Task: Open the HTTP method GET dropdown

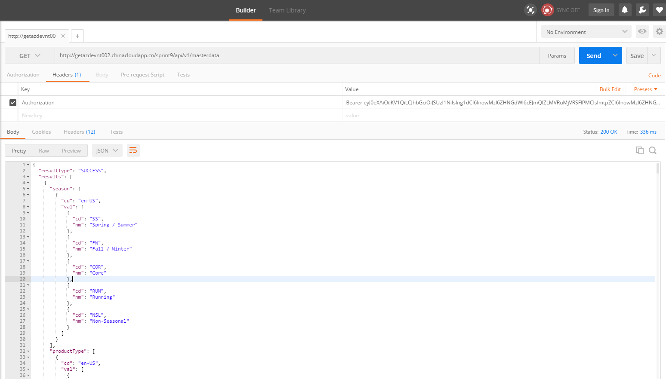Action: click(x=30, y=56)
